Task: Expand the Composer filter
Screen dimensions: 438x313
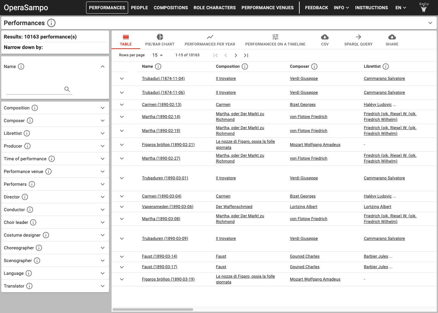Action: point(103,121)
